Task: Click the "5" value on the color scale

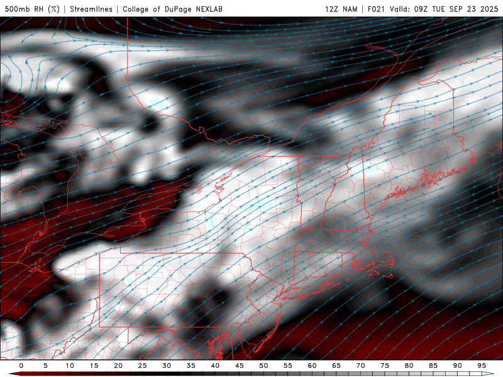Action: click(x=45, y=366)
